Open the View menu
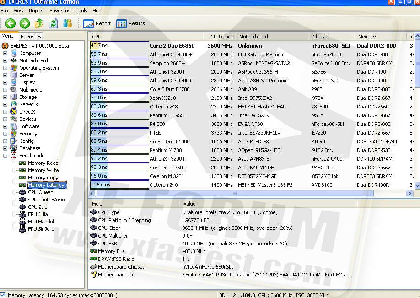420x298 pixels. (18, 11)
